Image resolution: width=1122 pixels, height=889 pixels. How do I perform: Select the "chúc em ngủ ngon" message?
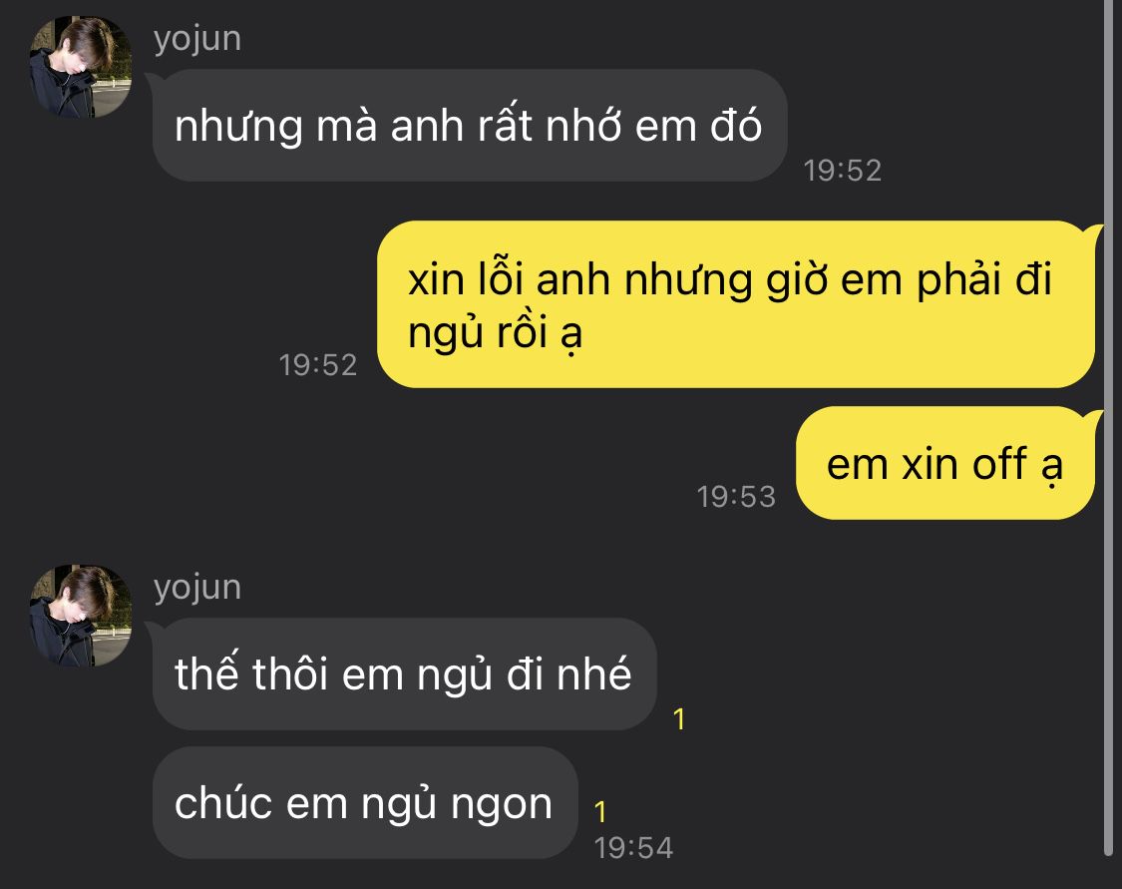click(365, 803)
